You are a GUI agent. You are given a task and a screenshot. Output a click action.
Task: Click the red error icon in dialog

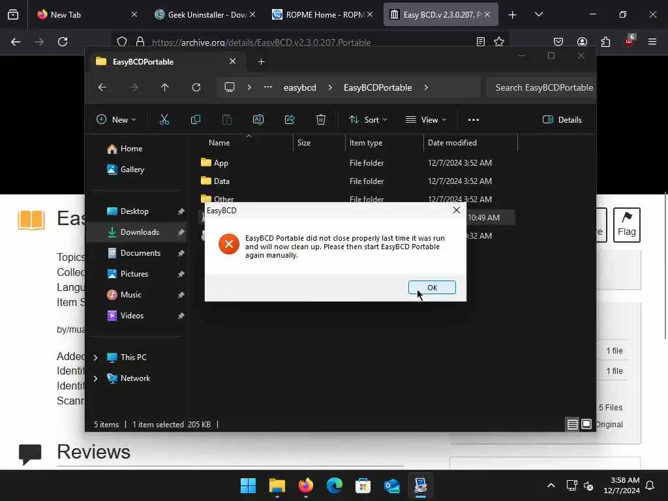coord(229,244)
